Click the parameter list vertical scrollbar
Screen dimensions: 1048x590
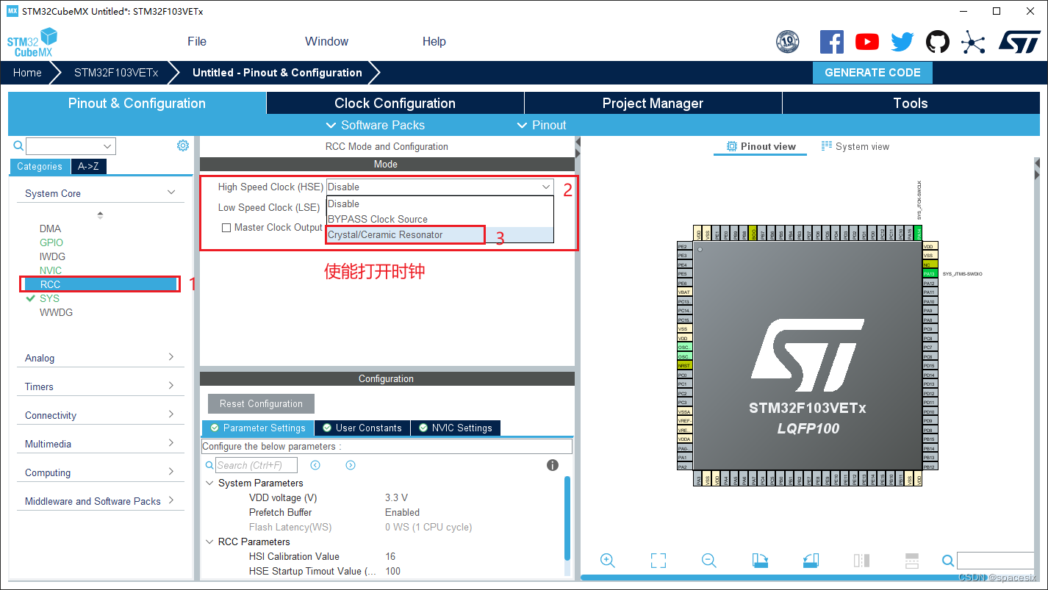click(x=567, y=518)
